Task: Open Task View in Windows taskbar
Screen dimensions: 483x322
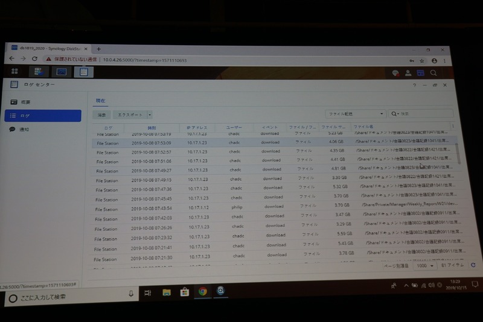Action: coord(148,293)
